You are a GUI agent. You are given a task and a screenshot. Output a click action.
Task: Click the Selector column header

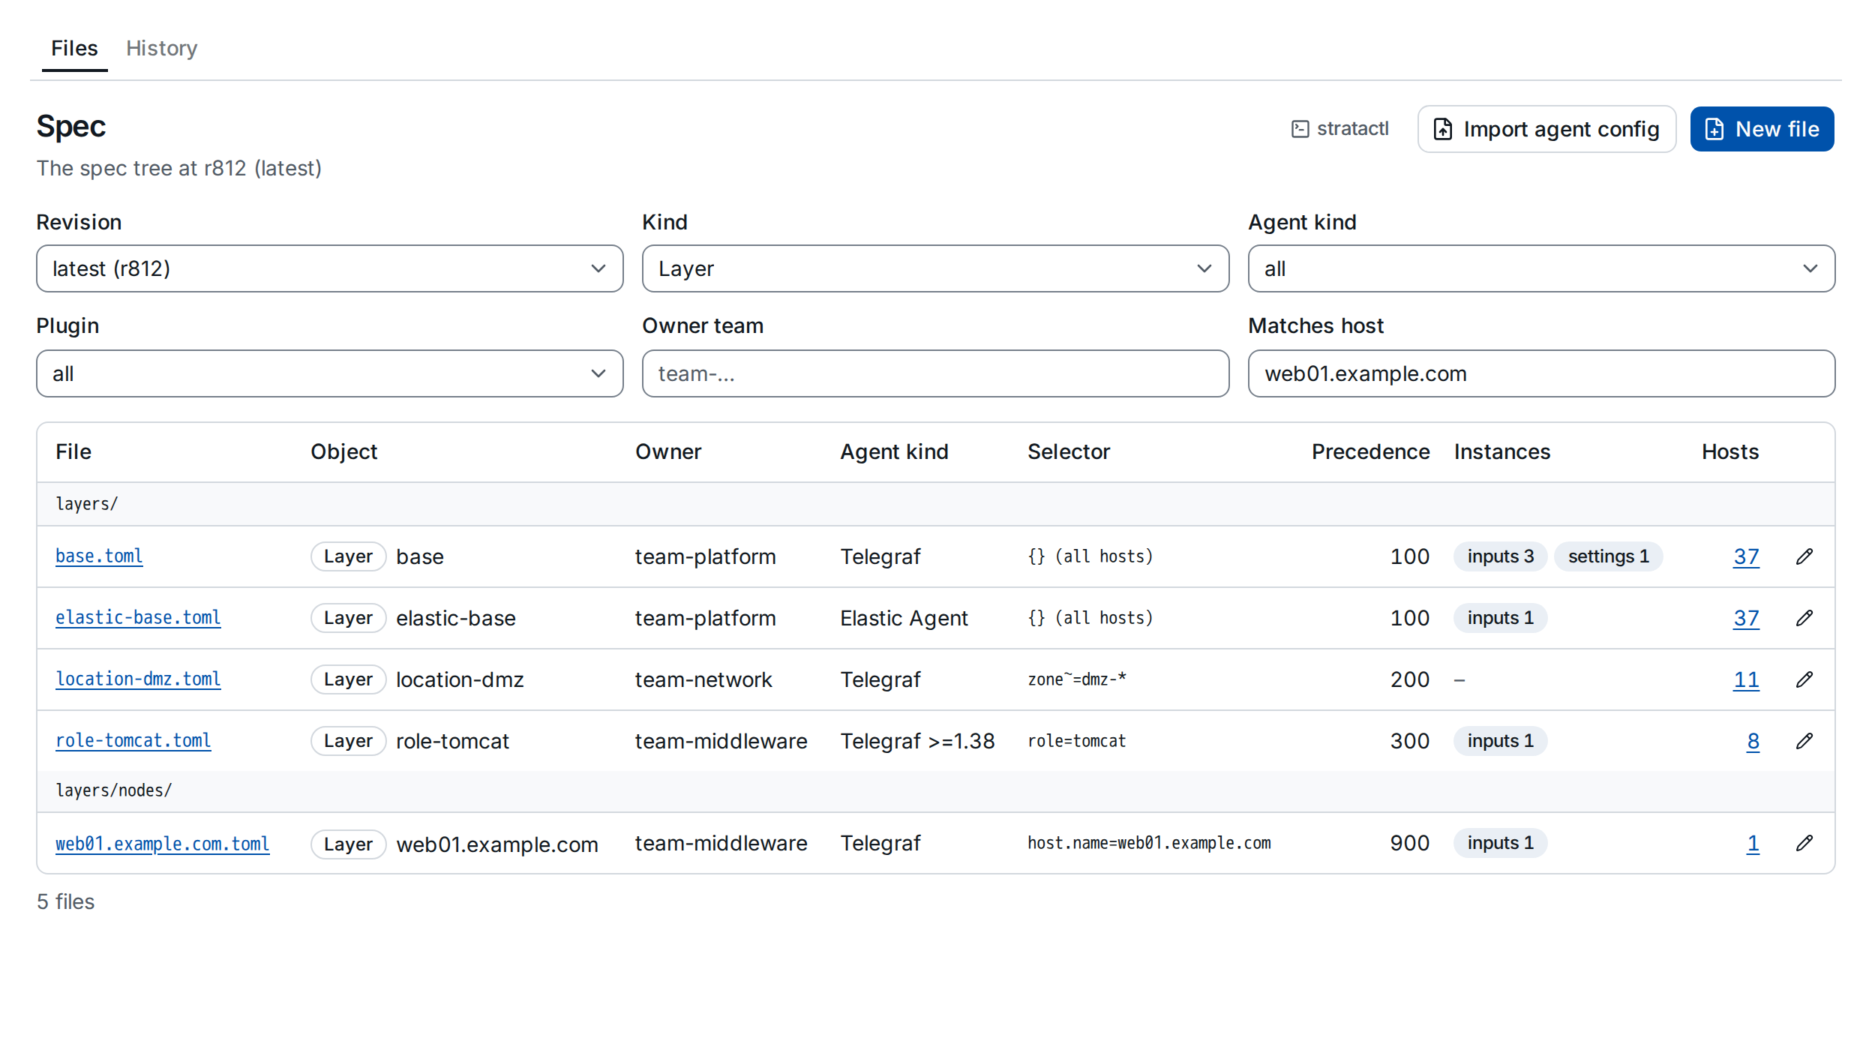(x=1068, y=451)
